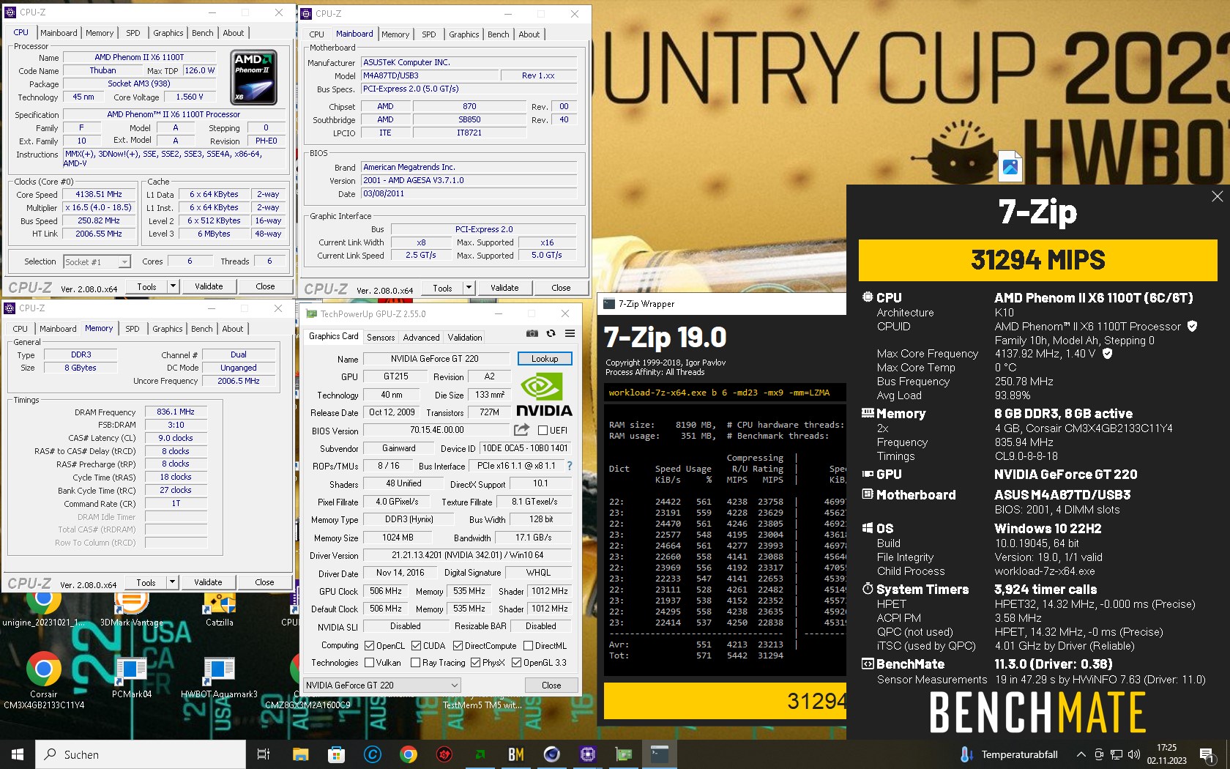1230x769 pixels.
Task: Open the Sensors tab in GPU-Z
Action: [x=381, y=338]
